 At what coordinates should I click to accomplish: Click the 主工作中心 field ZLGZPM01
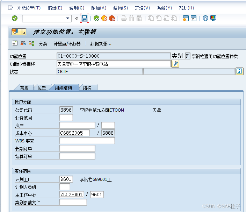[72, 195]
